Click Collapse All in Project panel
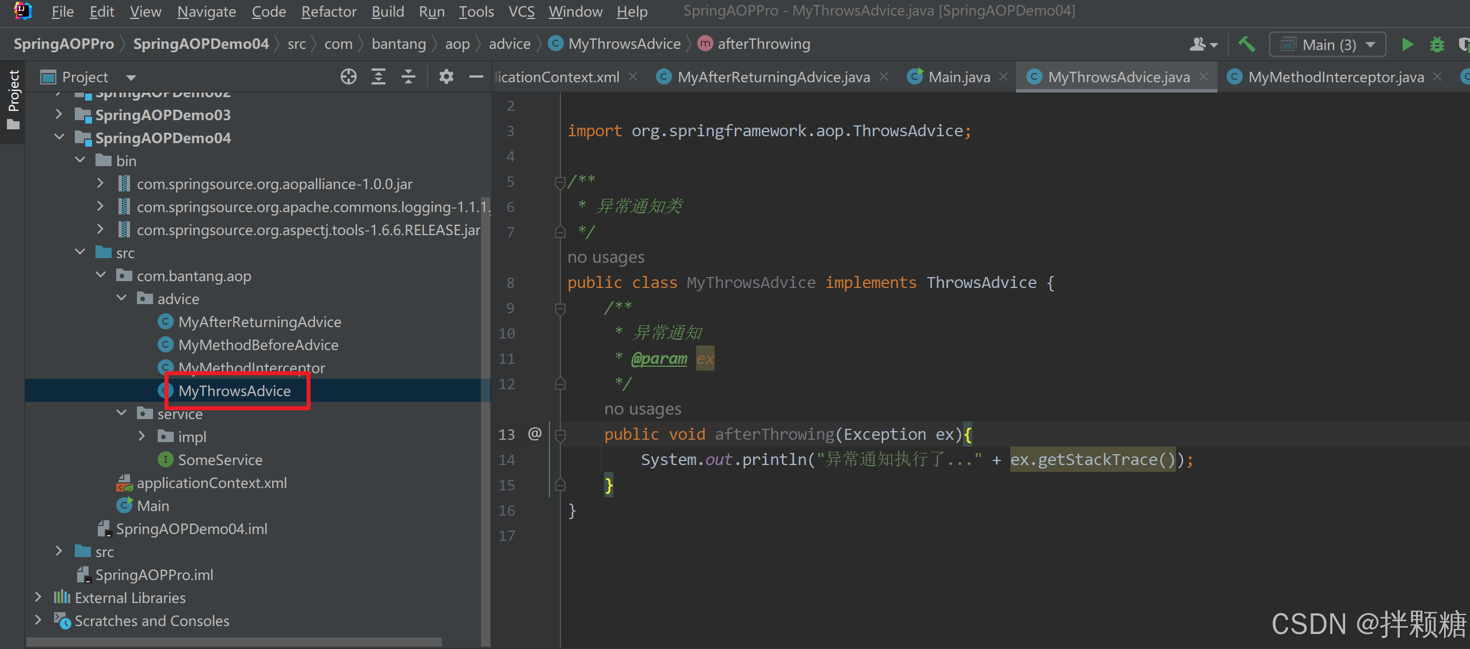 [x=408, y=76]
